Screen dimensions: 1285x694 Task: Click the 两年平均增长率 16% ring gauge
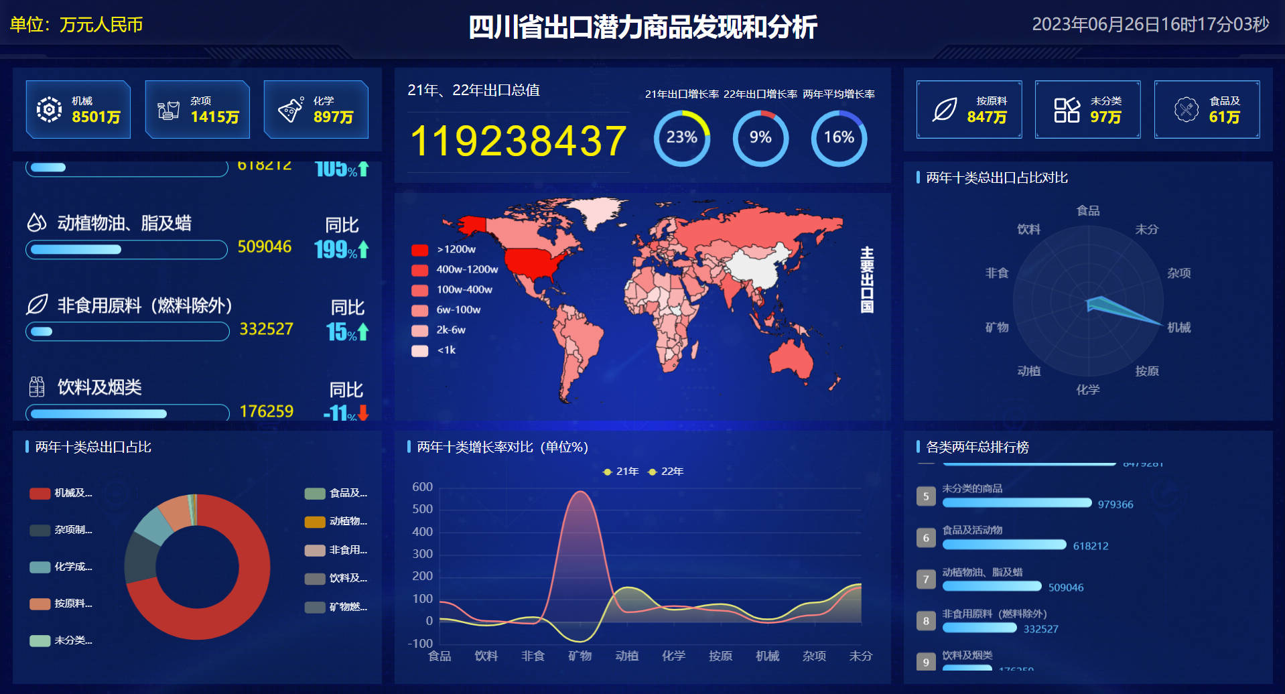click(839, 138)
